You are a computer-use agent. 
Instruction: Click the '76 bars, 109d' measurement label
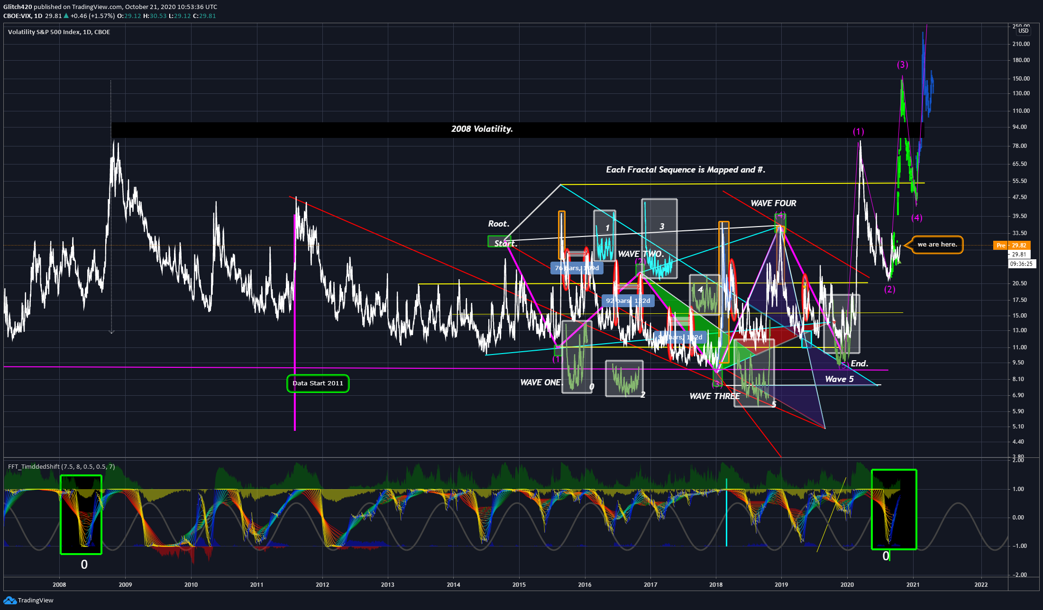click(x=577, y=268)
